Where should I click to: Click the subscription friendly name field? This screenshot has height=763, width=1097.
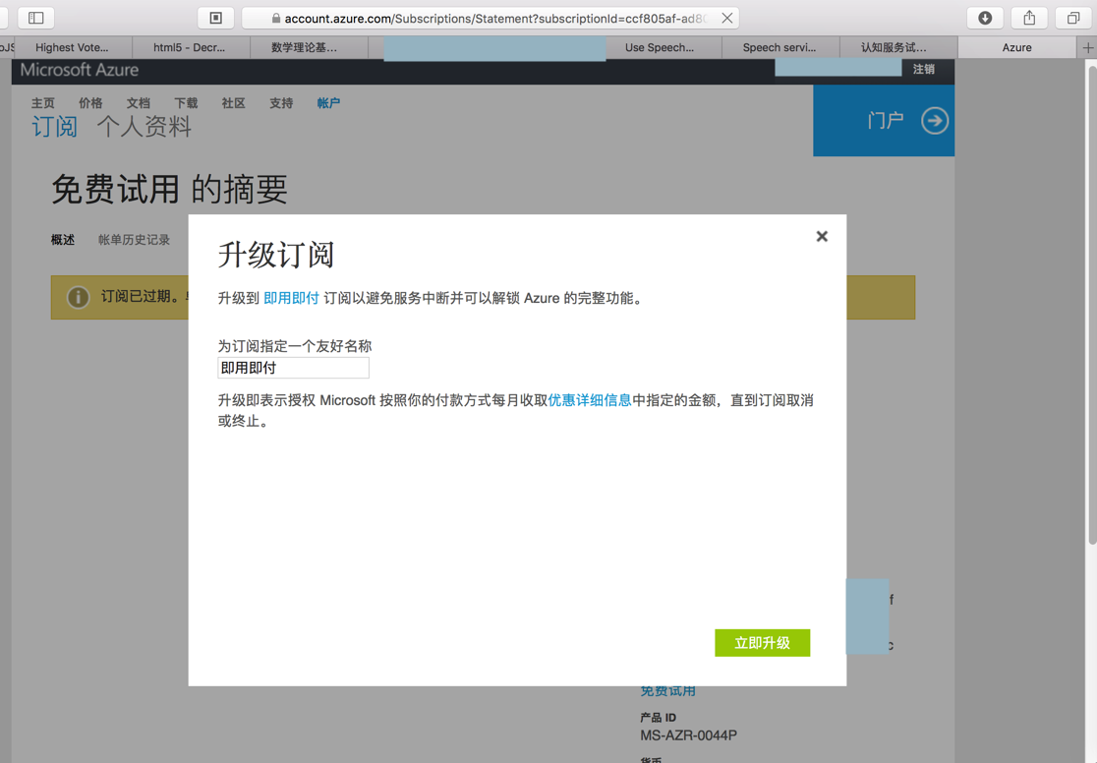pyautogui.click(x=293, y=368)
